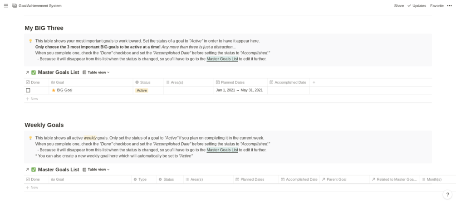Click the Accomplished Date column header in BIG Three
This screenshot has height=203, width=456.
[x=288, y=82]
